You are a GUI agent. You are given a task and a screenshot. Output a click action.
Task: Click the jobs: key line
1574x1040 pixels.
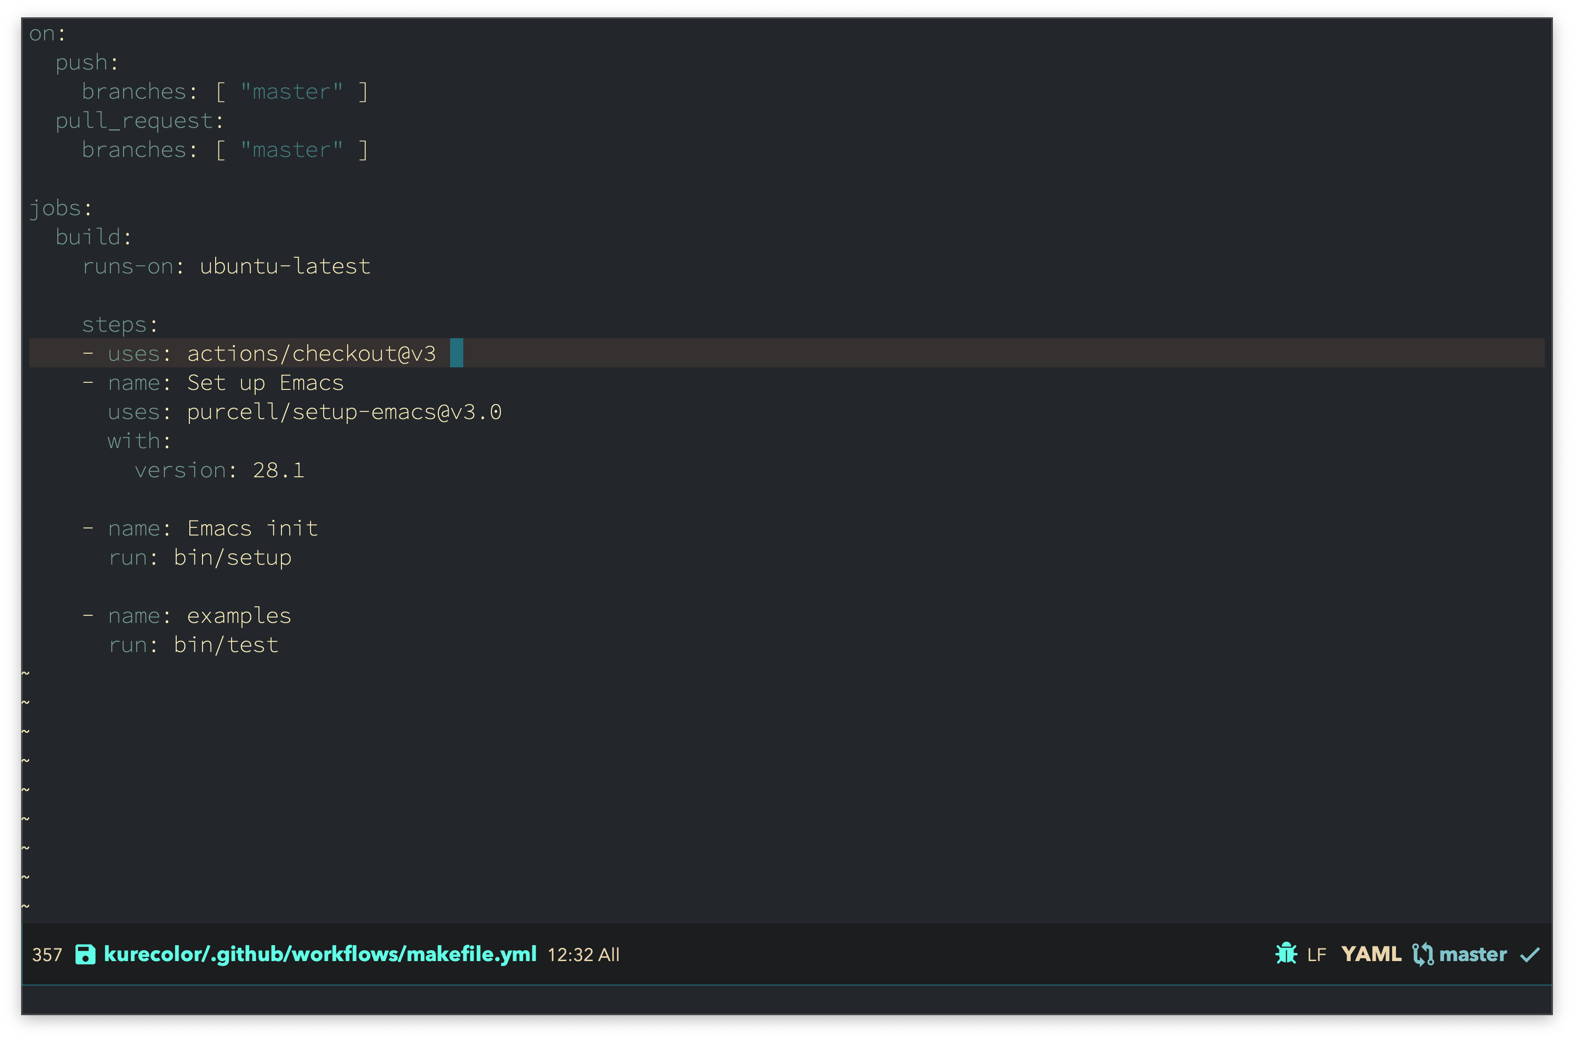pyautogui.click(x=60, y=208)
